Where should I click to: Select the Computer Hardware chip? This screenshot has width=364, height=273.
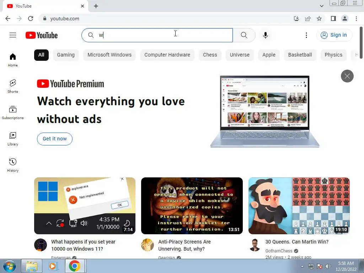coord(167,55)
